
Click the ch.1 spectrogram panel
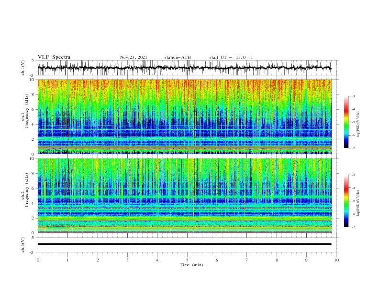pyautogui.click(x=184, y=116)
